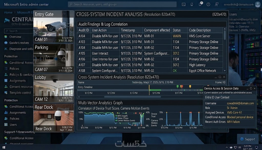Click the audit table scroll down arrow

click(225, 71)
